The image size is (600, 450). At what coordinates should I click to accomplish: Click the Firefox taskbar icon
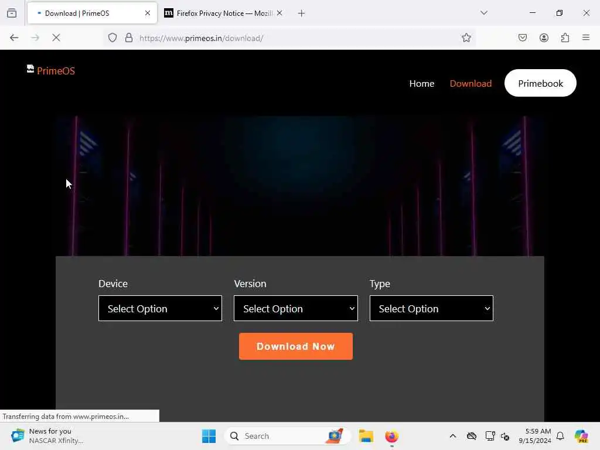pos(391,436)
